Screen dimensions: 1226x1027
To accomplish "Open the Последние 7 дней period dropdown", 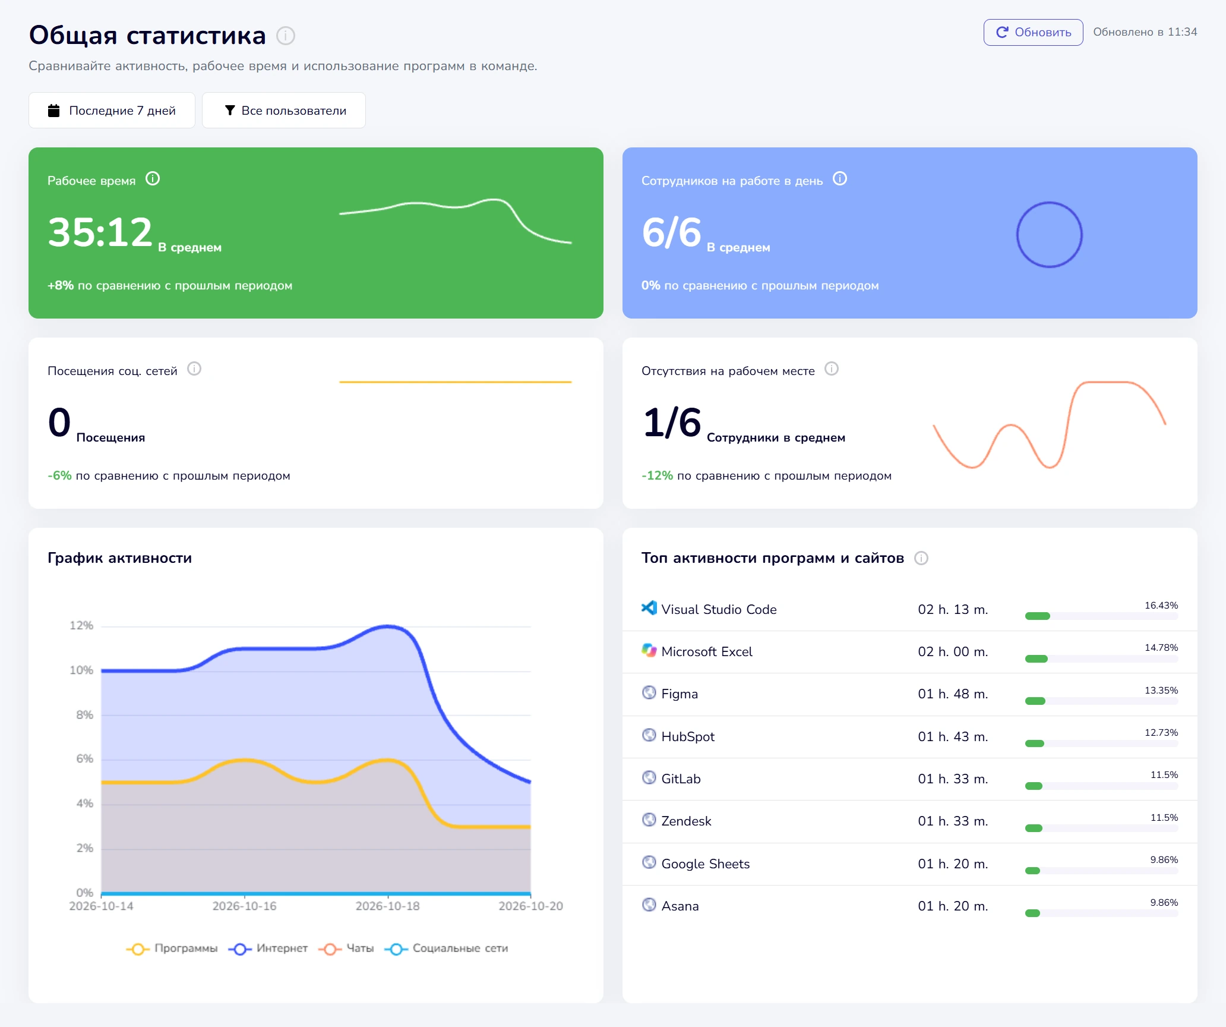I will click(112, 111).
